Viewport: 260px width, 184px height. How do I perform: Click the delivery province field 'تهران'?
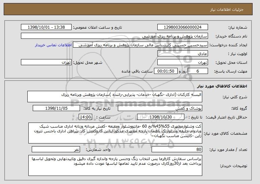(183, 62)
